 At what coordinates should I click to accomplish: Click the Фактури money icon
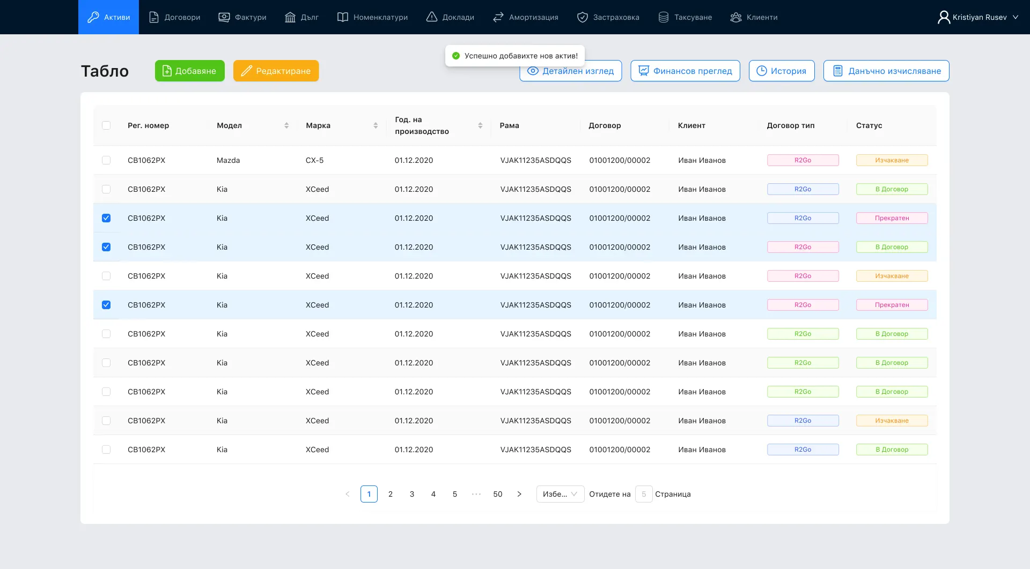click(x=224, y=17)
